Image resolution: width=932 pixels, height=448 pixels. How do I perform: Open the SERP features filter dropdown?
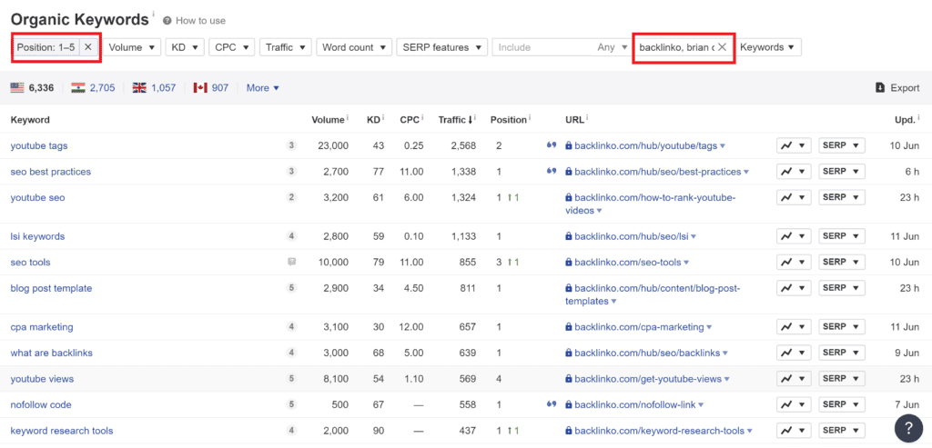click(x=442, y=47)
